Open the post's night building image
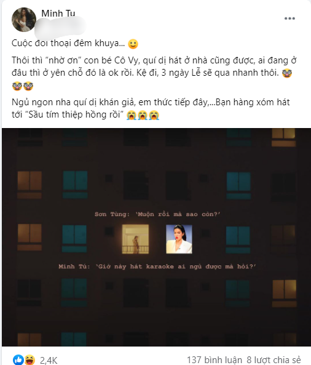311x365 pixels. coord(156,237)
